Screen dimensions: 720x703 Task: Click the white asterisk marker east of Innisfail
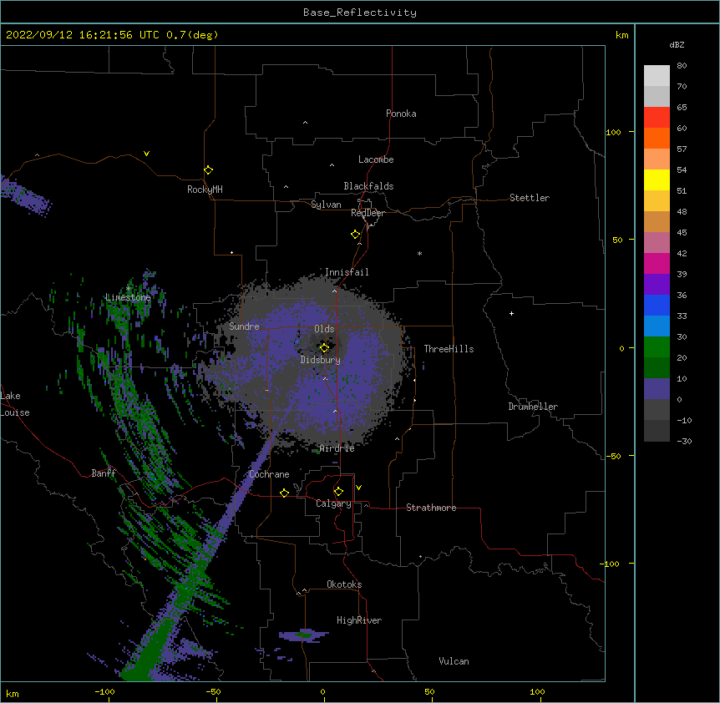pyautogui.click(x=419, y=253)
